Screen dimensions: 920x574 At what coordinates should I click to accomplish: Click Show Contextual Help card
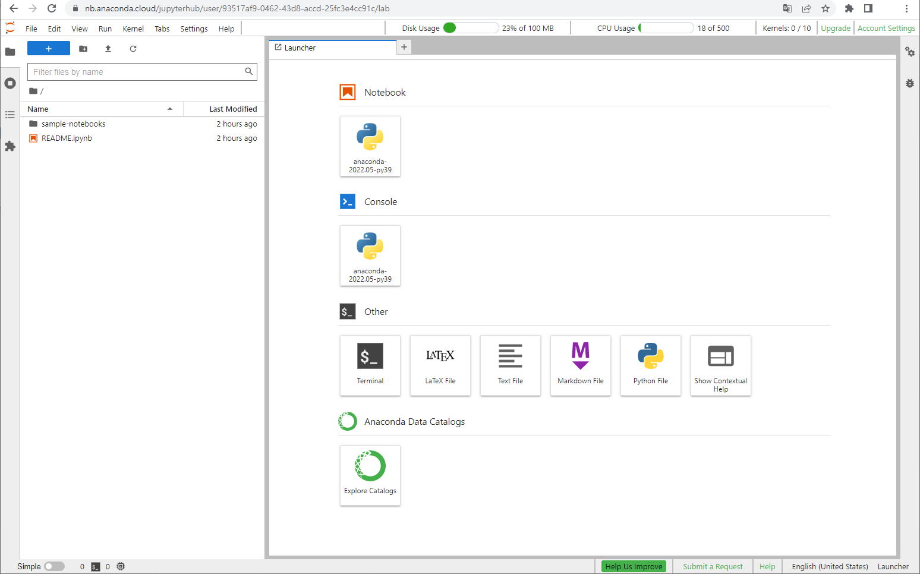tap(721, 365)
